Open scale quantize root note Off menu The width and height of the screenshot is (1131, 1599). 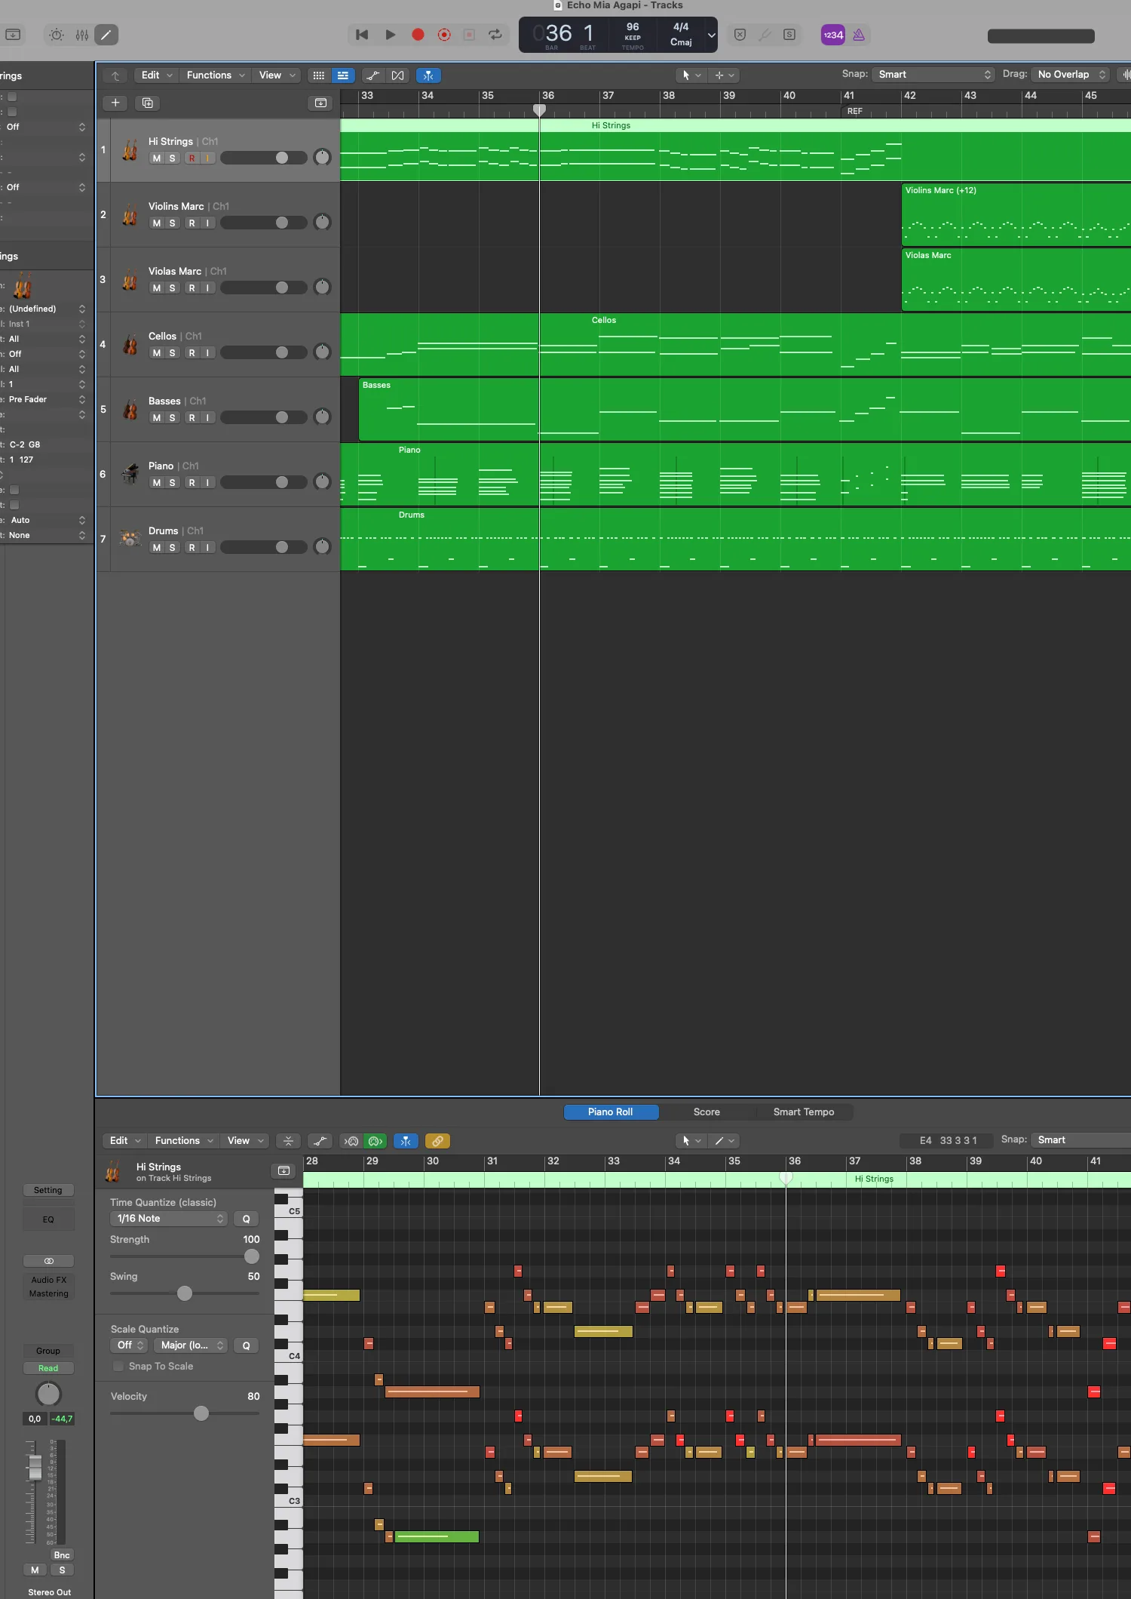[x=129, y=1345]
